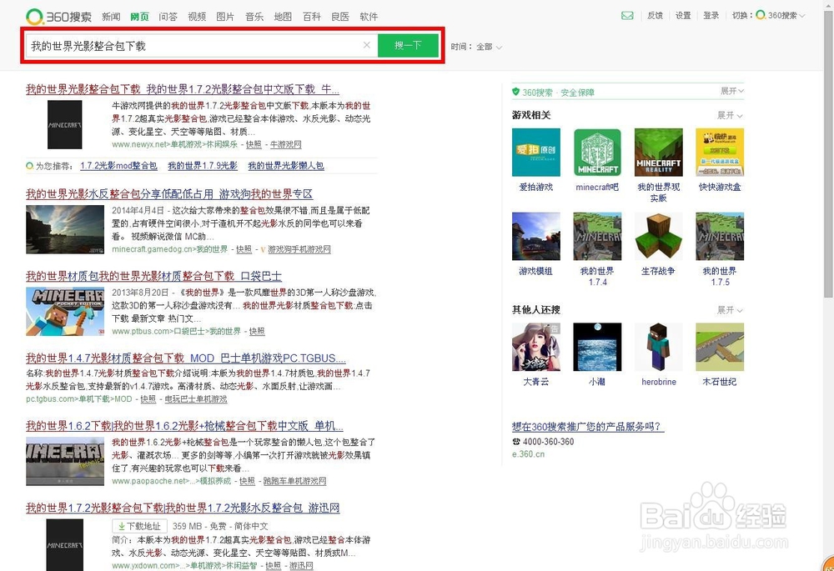The width and height of the screenshot is (834, 571).
Task: Click the sky thumbnail of gamedog result
Action: 65,229
